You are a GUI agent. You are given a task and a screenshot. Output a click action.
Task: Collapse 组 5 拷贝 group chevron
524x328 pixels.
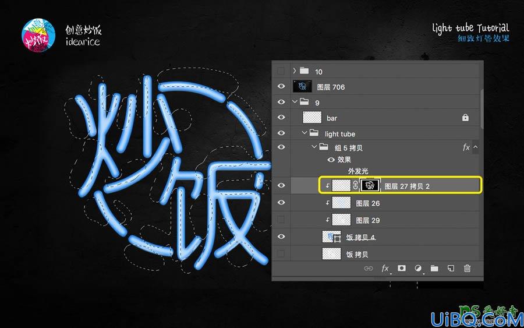[x=314, y=147]
